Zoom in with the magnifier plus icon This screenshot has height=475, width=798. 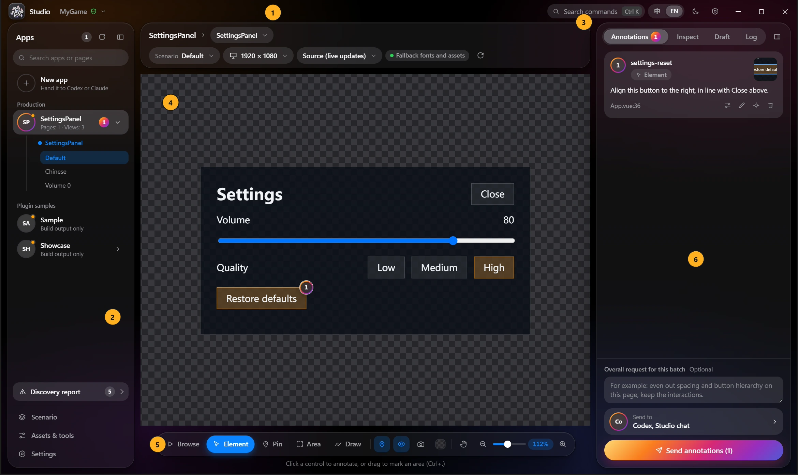pyautogui.click(x=563, y=444)
